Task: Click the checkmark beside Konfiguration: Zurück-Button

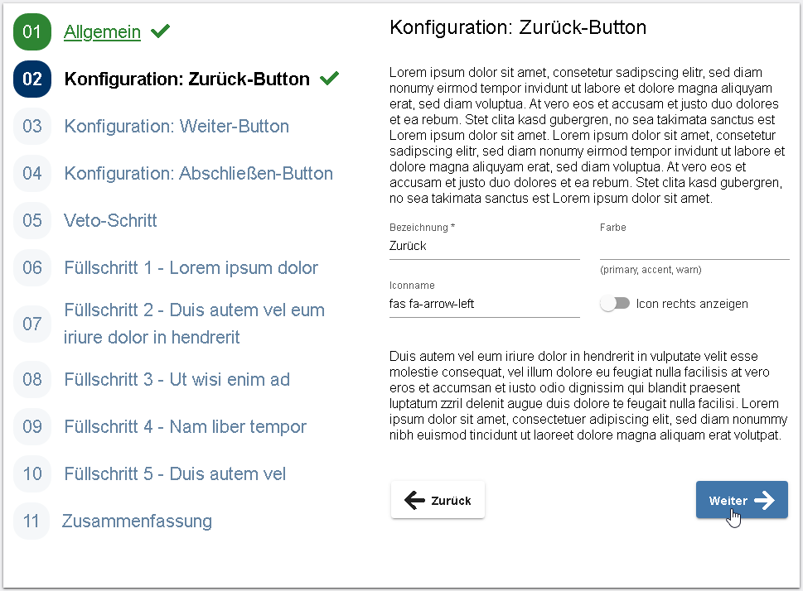Action: coord(328,78)
